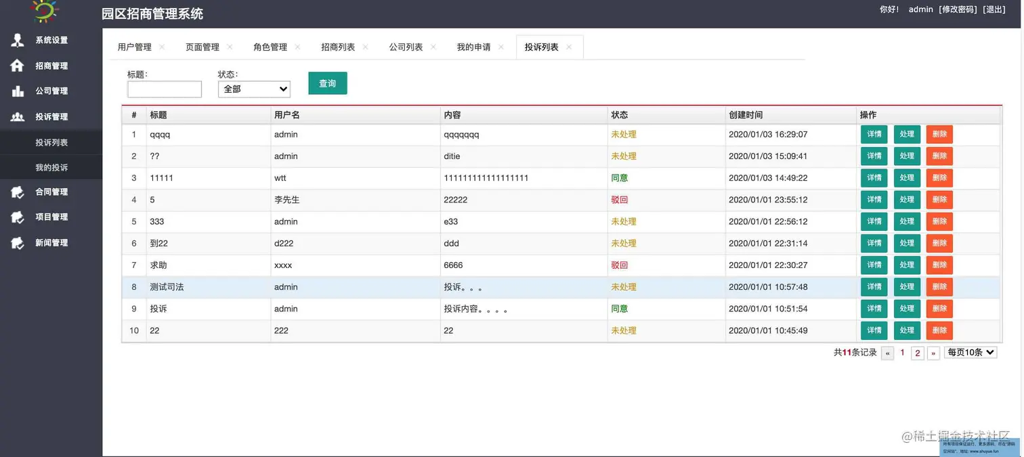Switch to the 我的申请 tab
The height and width of the screenshot is (457, 1024).
click(x=473, y=47)
